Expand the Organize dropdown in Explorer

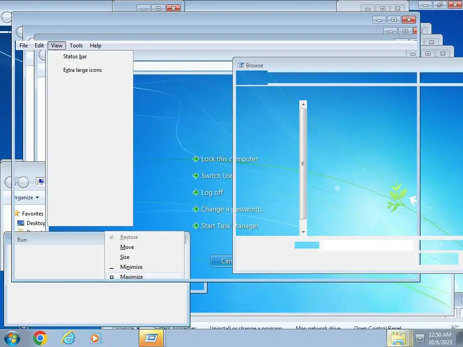[x=27, y=197]
